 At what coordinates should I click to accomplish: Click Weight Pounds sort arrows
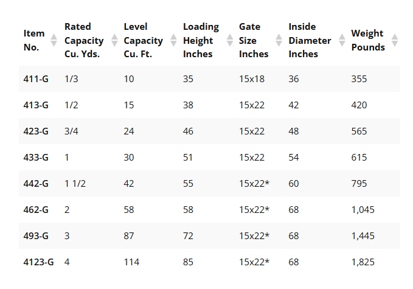pos(394,40)
